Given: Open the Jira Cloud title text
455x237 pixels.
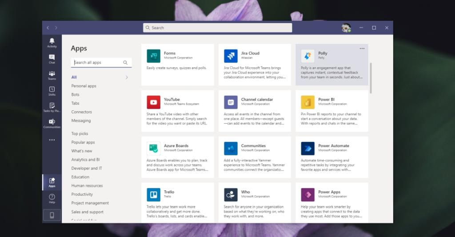Looking at the screenshot, I should coord(250,53).
